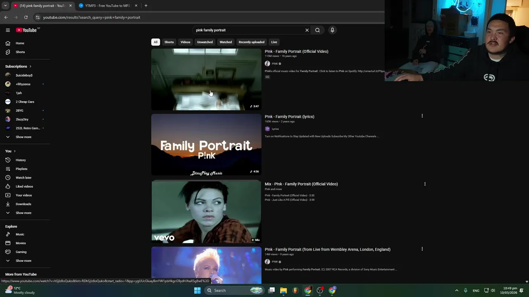
Task: Start voice search with the microphone
Action: (332, 30)
